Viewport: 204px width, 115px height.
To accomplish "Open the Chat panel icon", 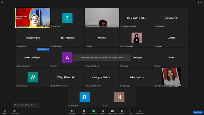I will [84, 111].
